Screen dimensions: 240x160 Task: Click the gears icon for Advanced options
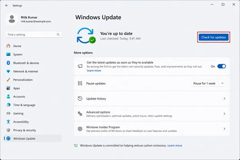[x=80, y=113]
